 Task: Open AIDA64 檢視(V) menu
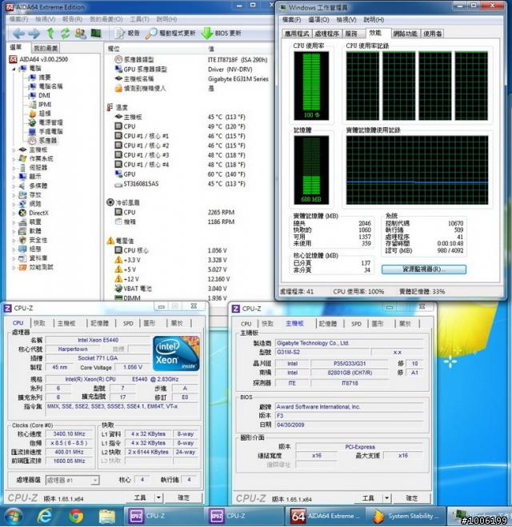pyautogui.click(x=45, y=19)
